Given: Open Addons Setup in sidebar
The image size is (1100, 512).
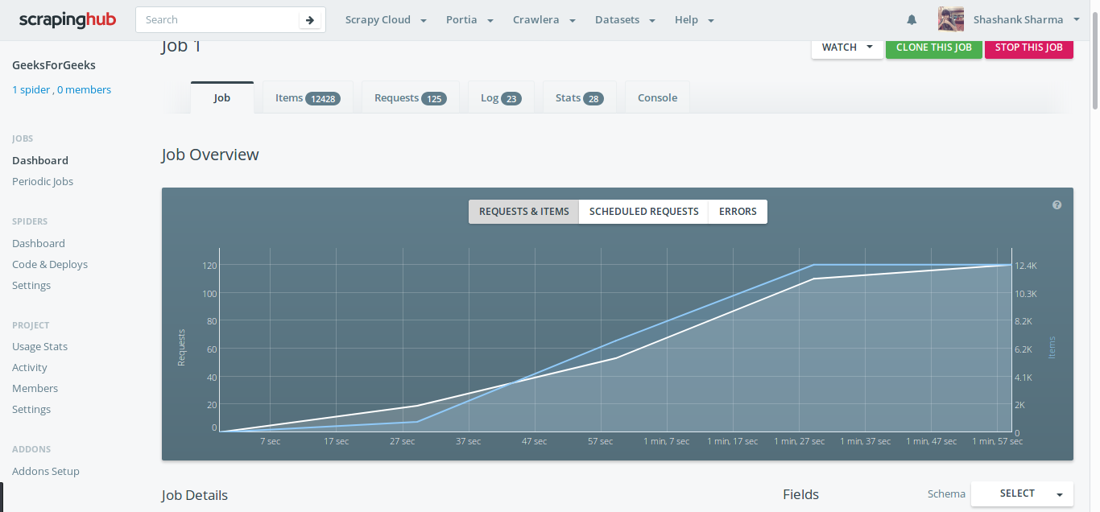Looking at the screenshot, I should click(46, 471).
